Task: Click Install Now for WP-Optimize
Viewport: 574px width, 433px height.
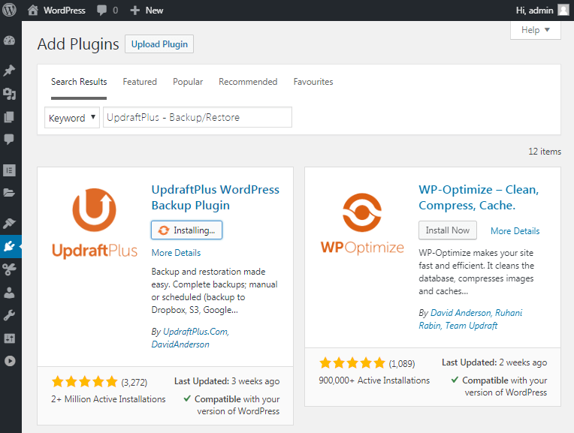Action: tap(447, 230)
